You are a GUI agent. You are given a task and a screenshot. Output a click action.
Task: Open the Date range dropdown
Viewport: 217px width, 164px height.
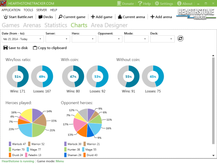coord(23,39)
